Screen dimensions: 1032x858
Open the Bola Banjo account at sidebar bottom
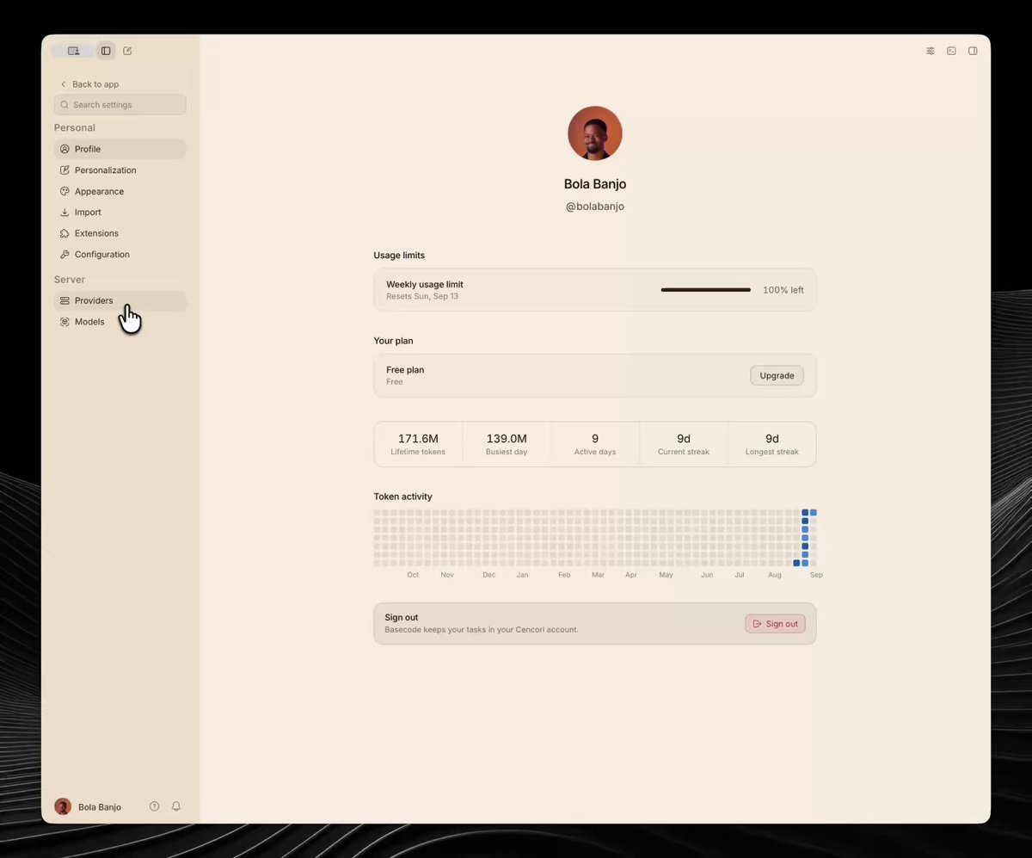pyautogui.click(x=88, y=806)
